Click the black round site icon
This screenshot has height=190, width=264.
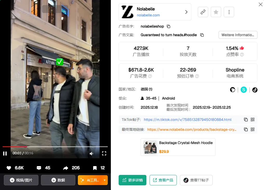coord(233,90)
